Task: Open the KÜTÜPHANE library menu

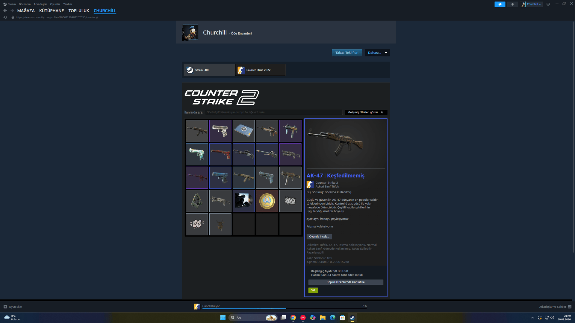Action: tap(52, 11)
